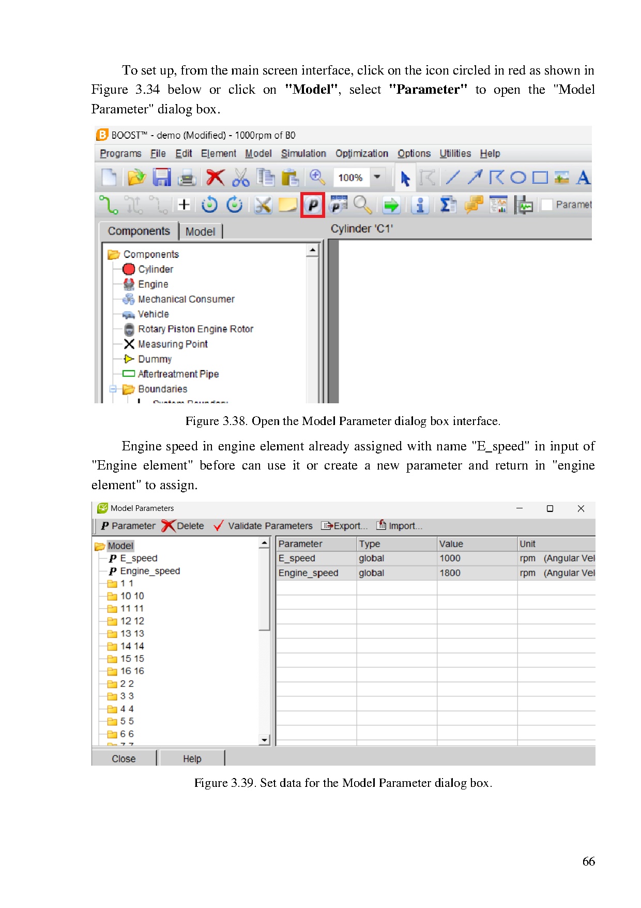Select E_speed parameter in Model tree
641x908 pixels.
click(x=139, y=559)
